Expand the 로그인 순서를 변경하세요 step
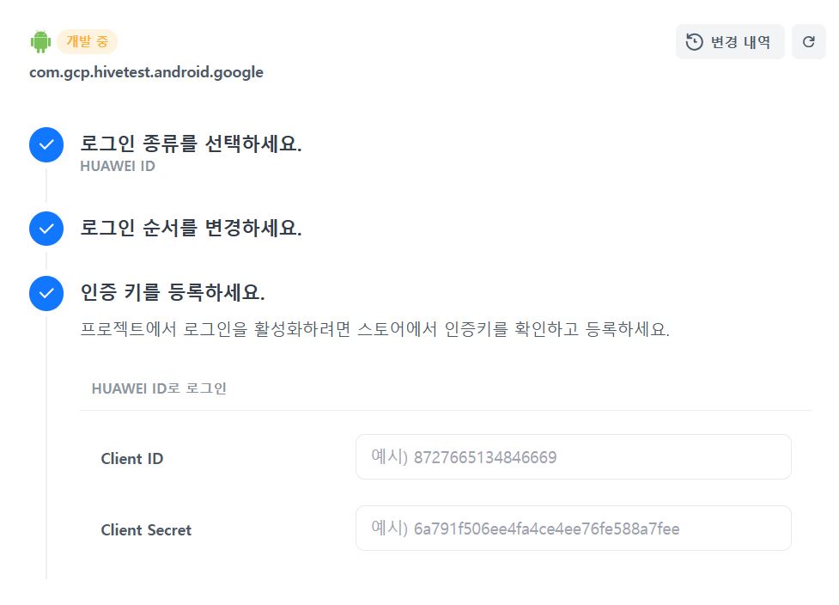 coord(191,229)
